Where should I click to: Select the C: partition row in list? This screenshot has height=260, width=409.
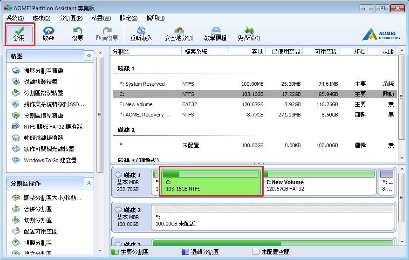tap(255, 94)
